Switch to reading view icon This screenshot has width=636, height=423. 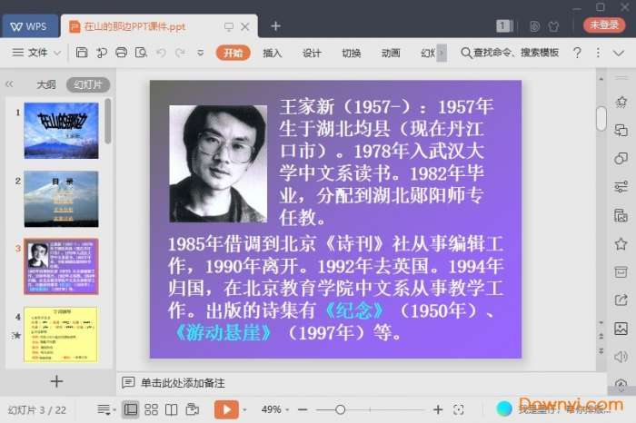[171, 409]
